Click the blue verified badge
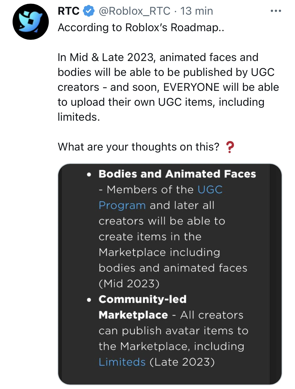This screenshot has width=295, height=389. pyautogui.click(x=89, y=11)
